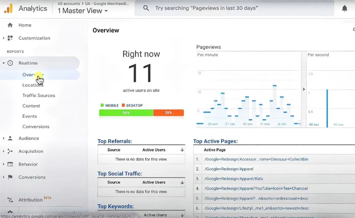Sort Top Referrals by Active Users arrow
355x218 pixels.
pyautogui.click(x=182, y=150)
